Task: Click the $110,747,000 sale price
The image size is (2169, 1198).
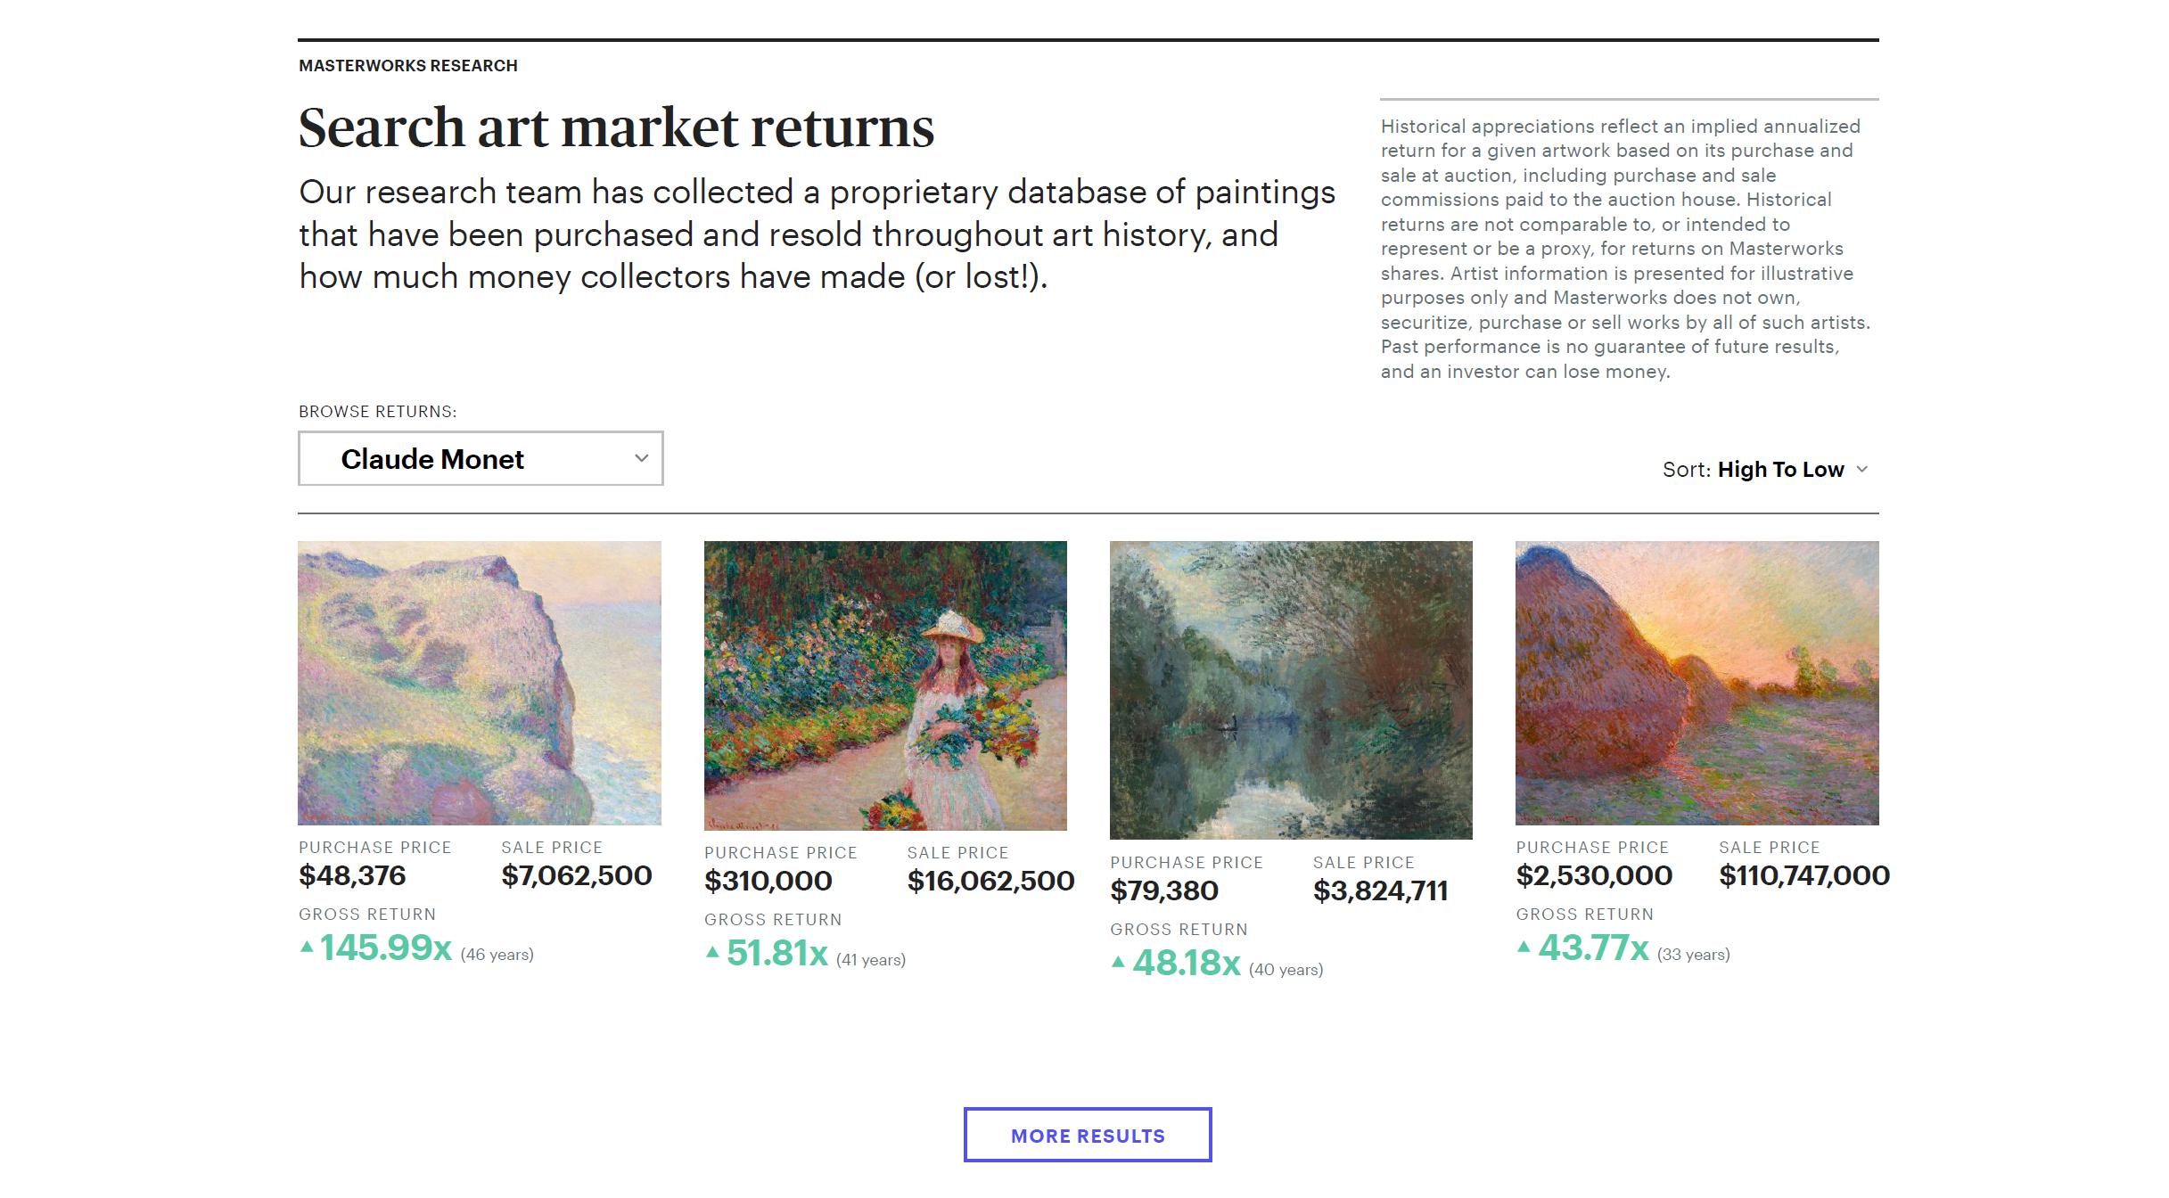Action: click(x=1803, y=875)
